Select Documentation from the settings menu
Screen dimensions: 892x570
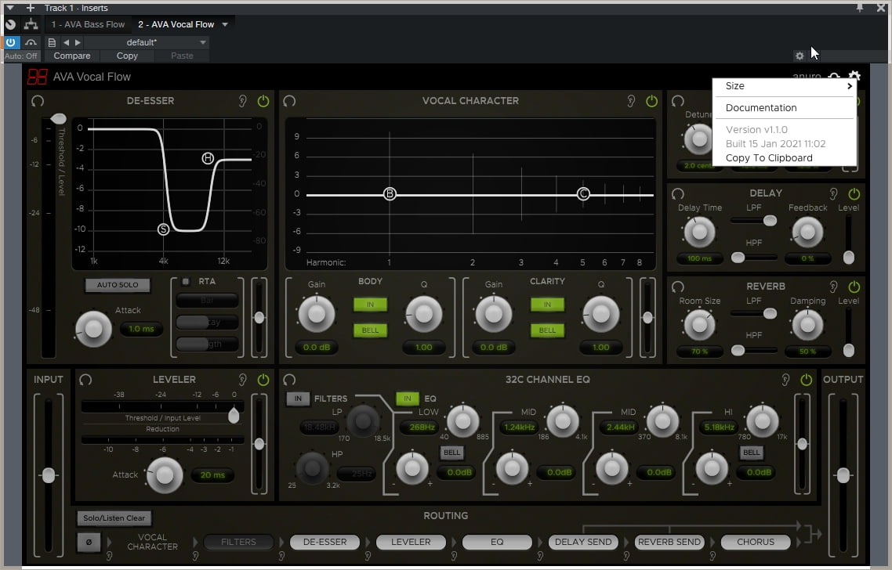pyautogui.click(x=760, y=108)
